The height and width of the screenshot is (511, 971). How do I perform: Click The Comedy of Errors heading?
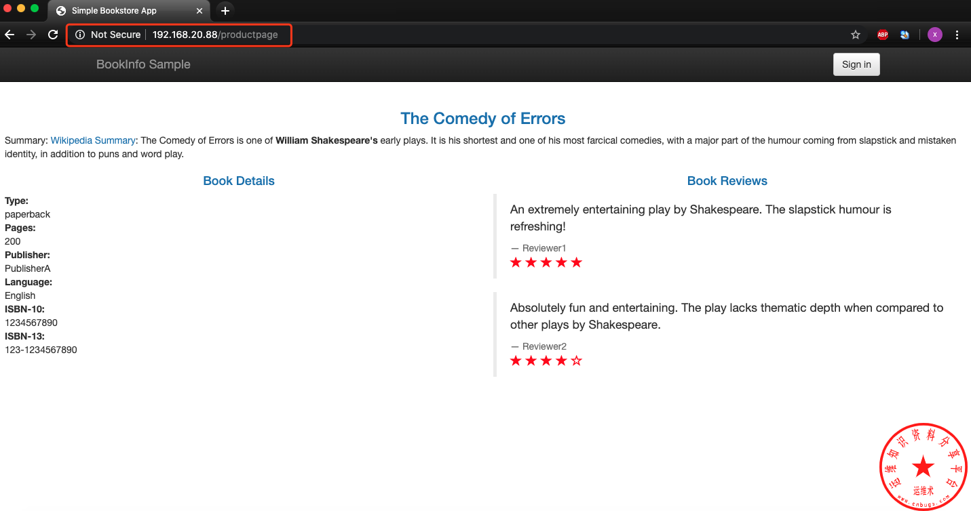(x=482, y=119)
